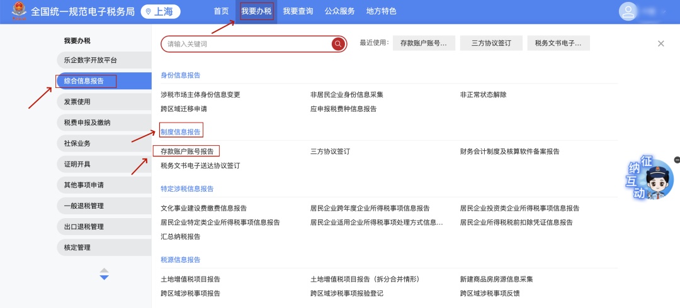Click recent item 三方协议签订
Screen dimensions: 680x308
[491, 43]
